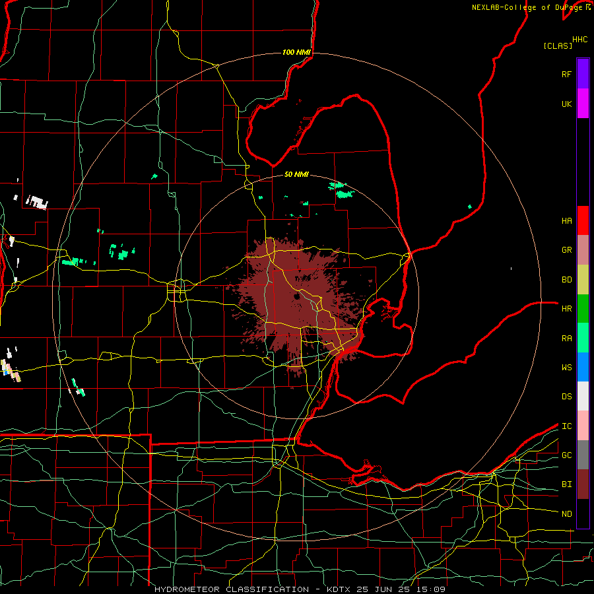Viewport: 594px width, 594px height.
Task: Click the UK legend label
Action: [x=566, y=104]
